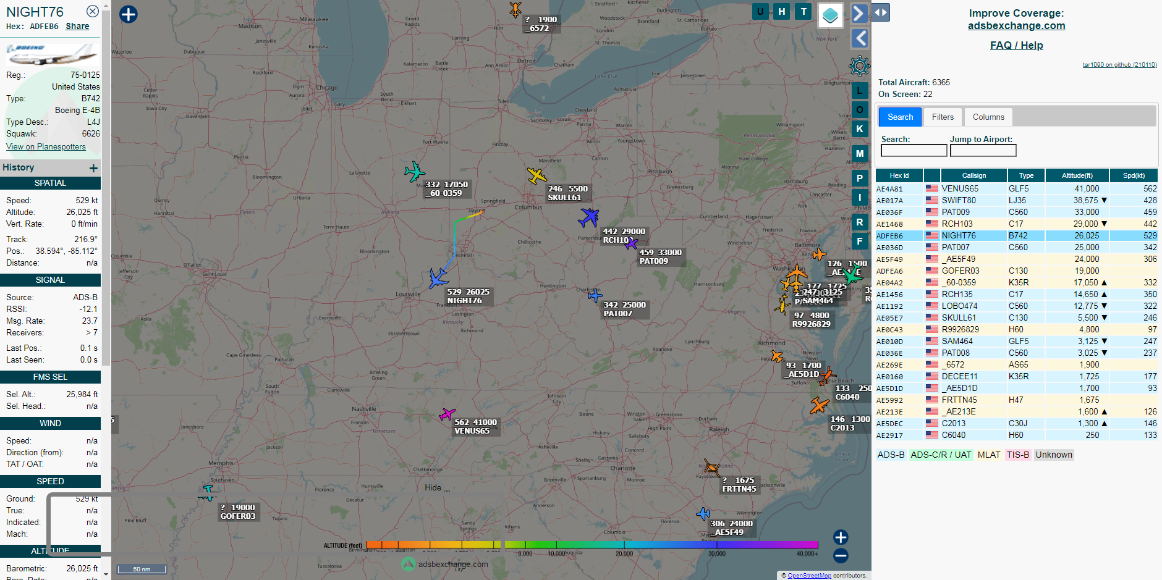Select the VENUS65 row in aircraft table
This screenshot has height=580, width=1162.
point(1017,188)
